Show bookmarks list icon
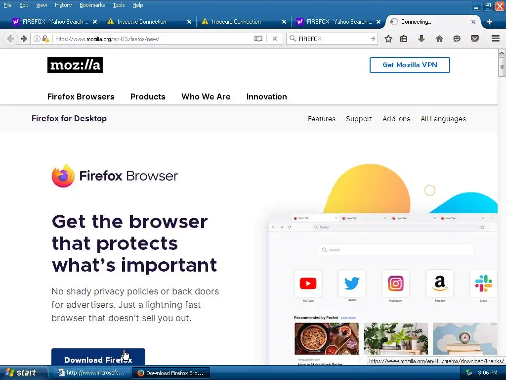This screenshot has width=506, height=380. (x=404, y=39)
